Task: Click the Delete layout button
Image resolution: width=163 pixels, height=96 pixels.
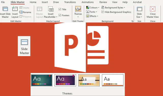Action: tap(24, 8)
